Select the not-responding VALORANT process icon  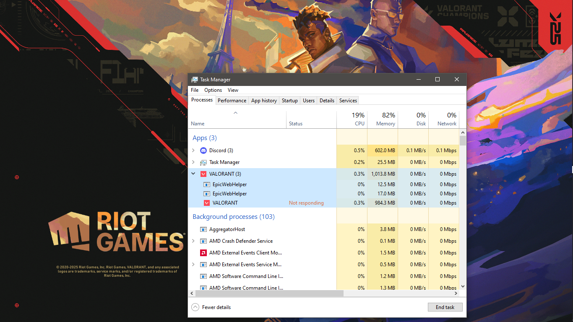[207, 203]
